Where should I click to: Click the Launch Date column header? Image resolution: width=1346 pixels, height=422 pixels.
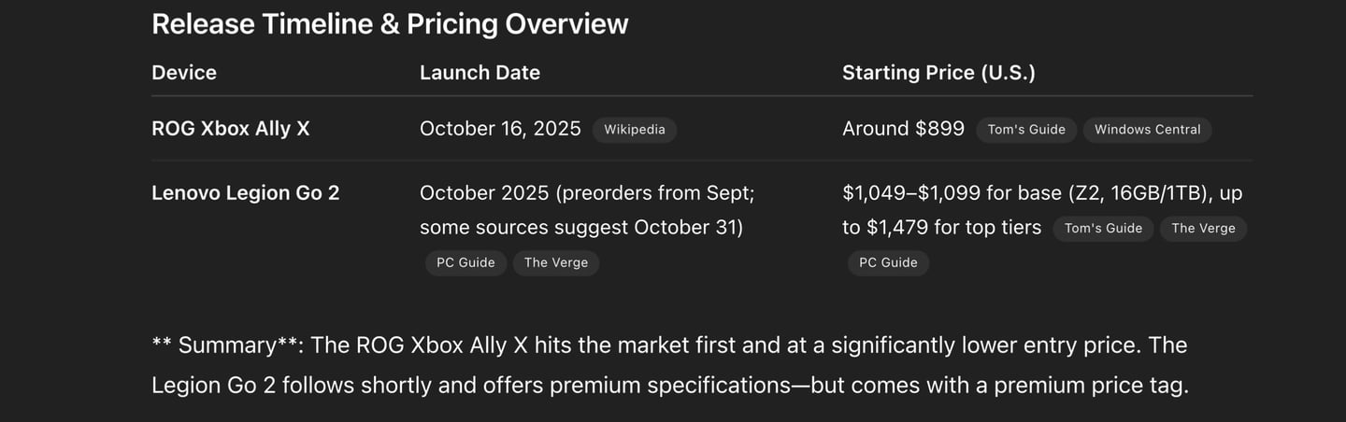point(480,73)
